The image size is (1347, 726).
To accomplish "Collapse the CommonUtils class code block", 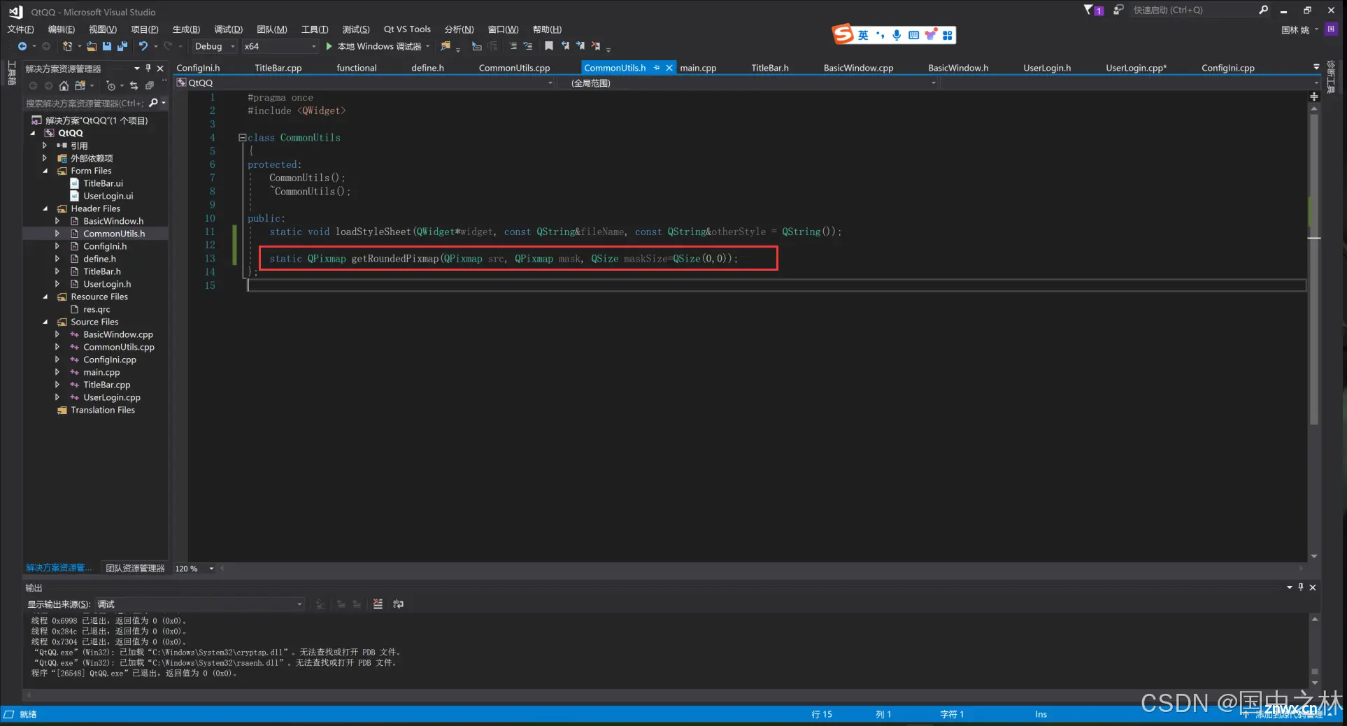I will pyautogui.click(x=242, y=138).
